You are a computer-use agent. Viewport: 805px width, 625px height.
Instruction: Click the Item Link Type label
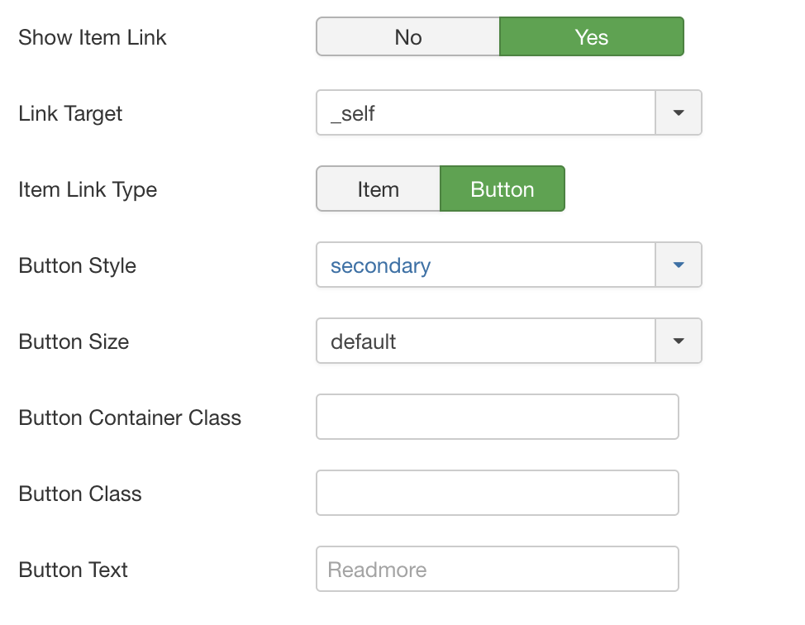88,189
